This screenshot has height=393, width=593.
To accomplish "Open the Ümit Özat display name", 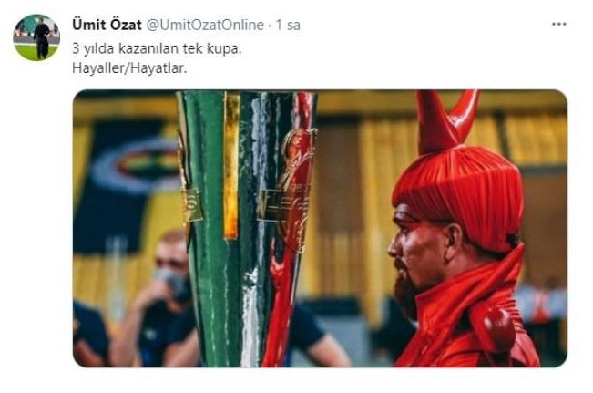I will [x=107, y=25].
